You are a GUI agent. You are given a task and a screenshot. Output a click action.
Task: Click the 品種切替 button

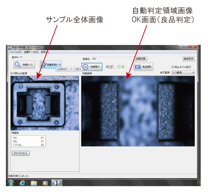point(141,59)
